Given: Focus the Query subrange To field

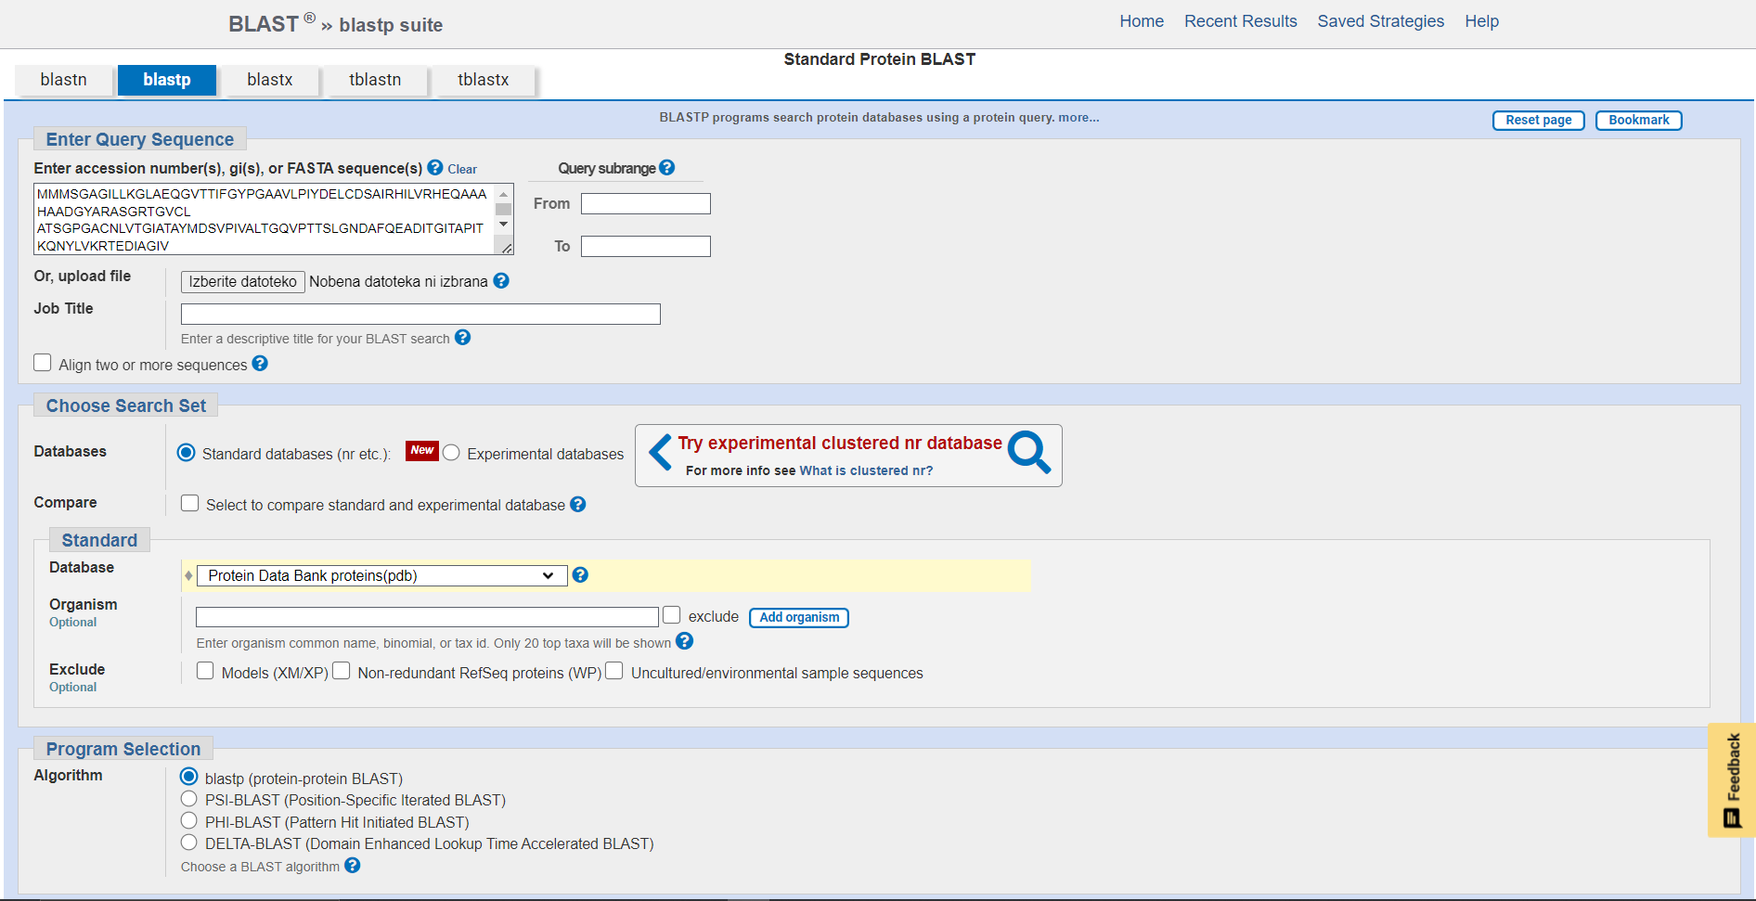Looking at the screenshot, I should coord(646,246).
